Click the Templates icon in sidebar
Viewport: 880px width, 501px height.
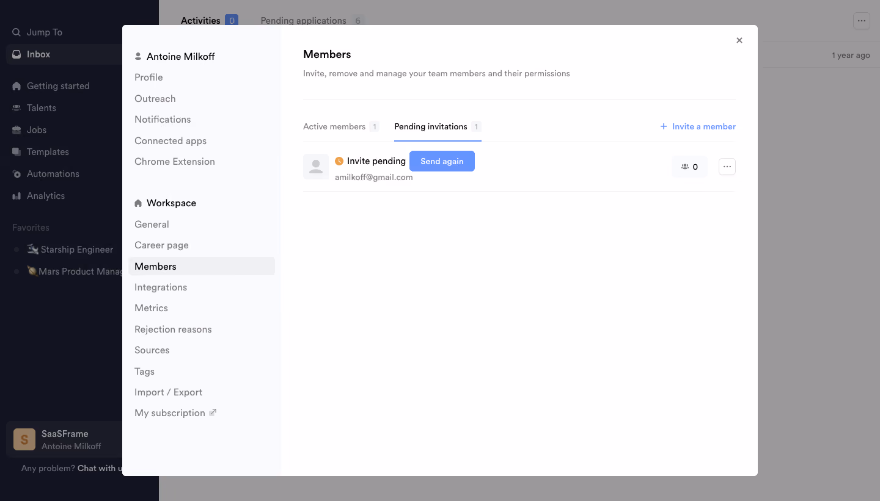coord(16,152)
